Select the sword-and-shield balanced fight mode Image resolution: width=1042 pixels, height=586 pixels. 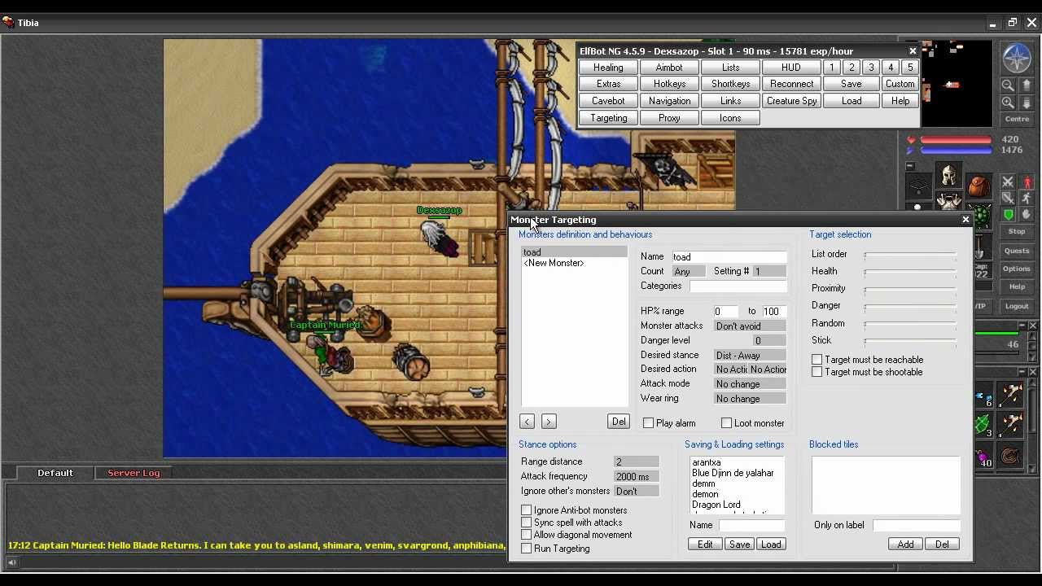click(1008, 199)
